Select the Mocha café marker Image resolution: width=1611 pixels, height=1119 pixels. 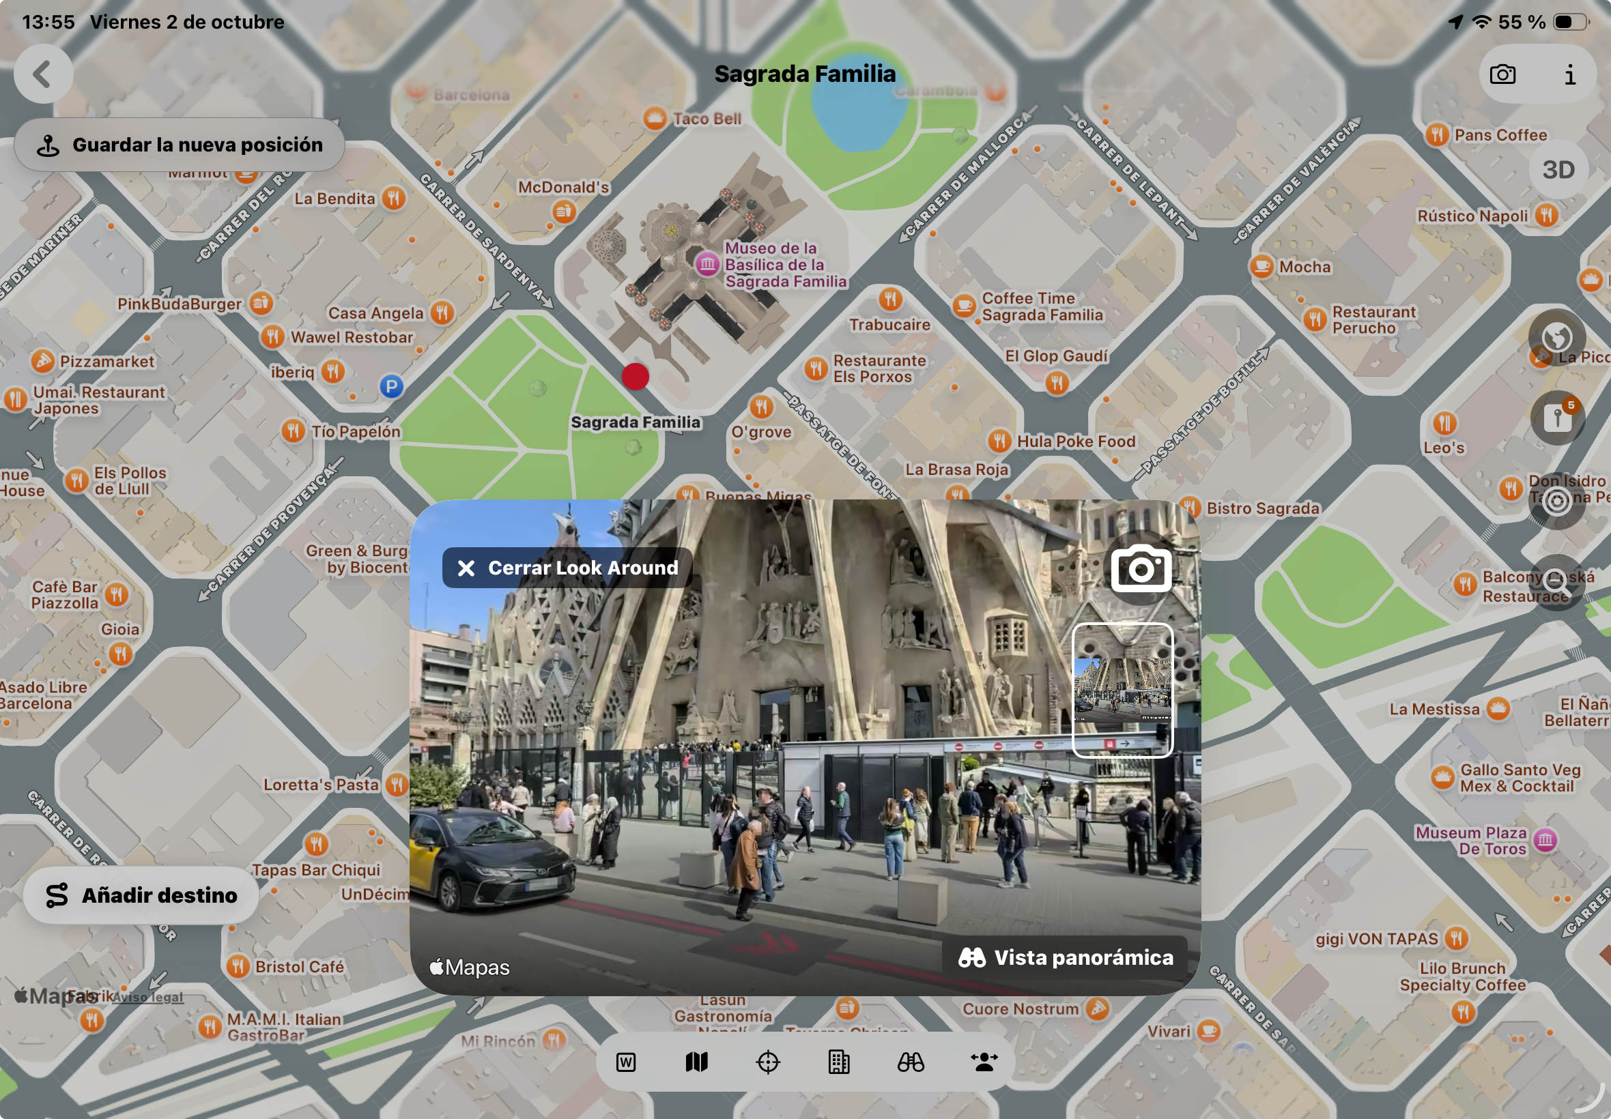pos(1261,266)
